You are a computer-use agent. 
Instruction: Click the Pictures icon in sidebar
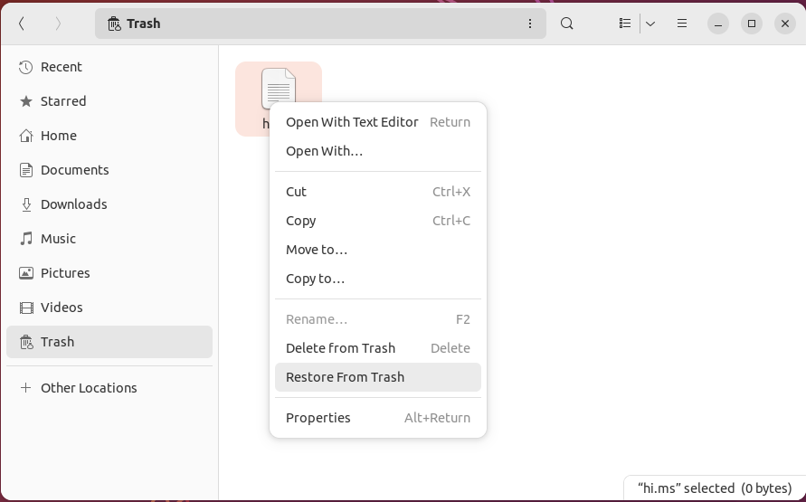click(x=25, y=273)
